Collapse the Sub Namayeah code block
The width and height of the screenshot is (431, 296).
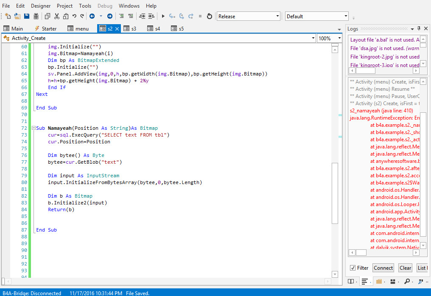tap(33, 128)
